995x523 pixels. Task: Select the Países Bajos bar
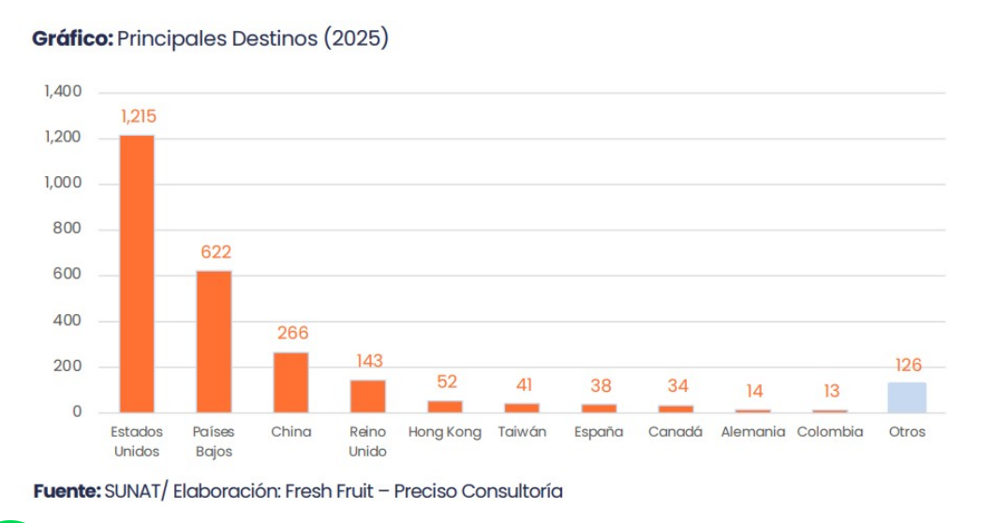214,341
